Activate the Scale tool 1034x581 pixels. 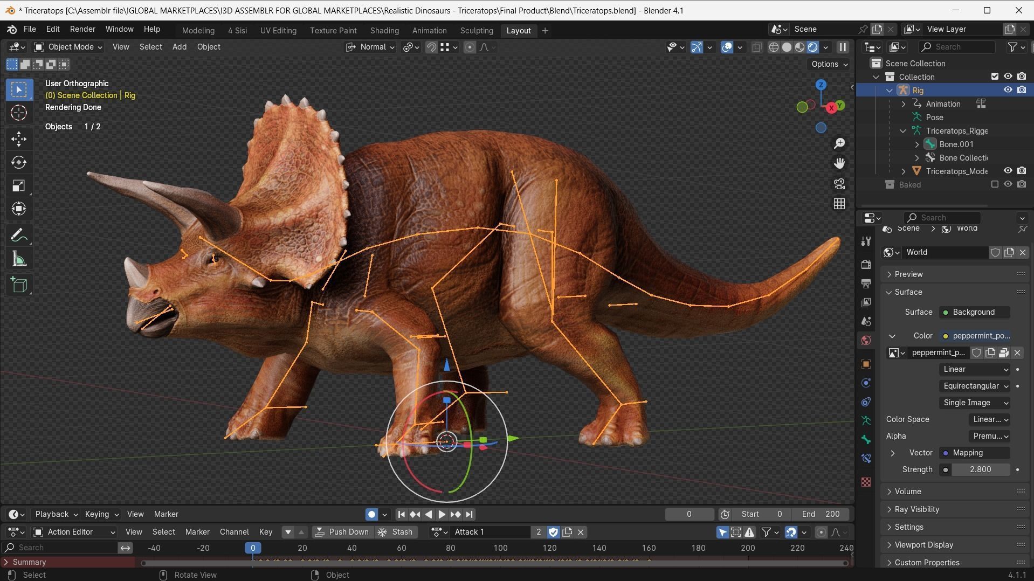point(19,186)
